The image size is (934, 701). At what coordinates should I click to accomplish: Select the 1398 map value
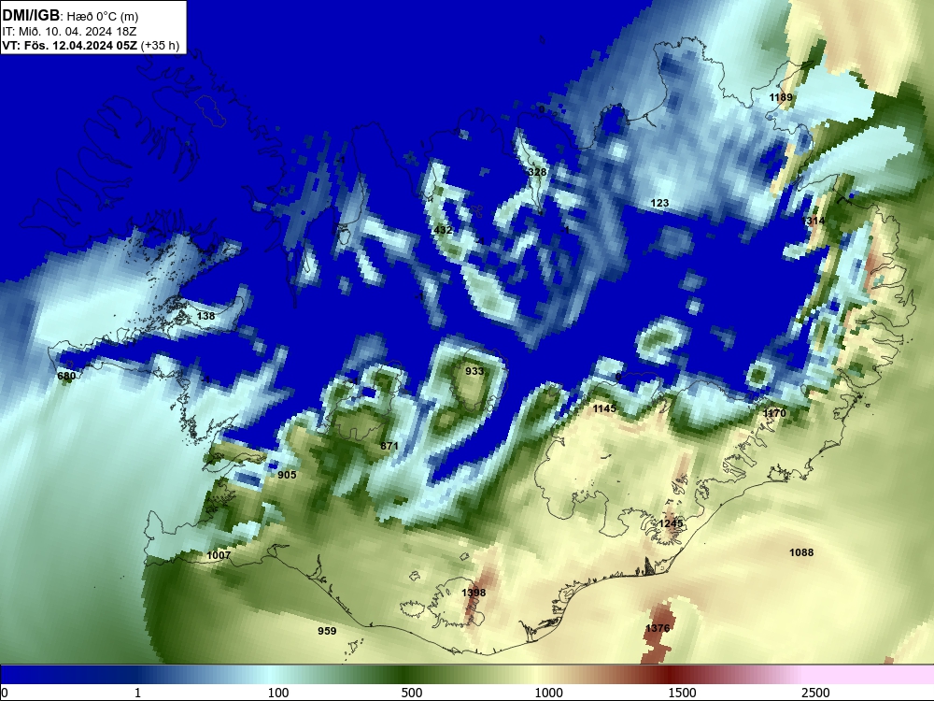pos(474,593)
